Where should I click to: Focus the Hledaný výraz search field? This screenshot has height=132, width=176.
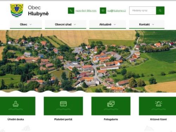click(143, 11)
